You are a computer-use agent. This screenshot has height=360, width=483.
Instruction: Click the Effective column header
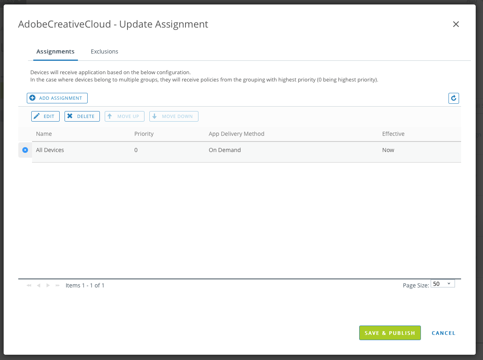393,134
